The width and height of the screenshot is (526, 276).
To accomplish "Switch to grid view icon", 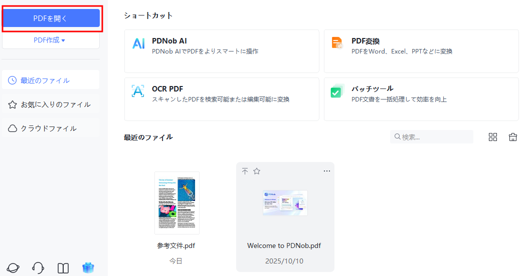I will click(x=493, y=137).
